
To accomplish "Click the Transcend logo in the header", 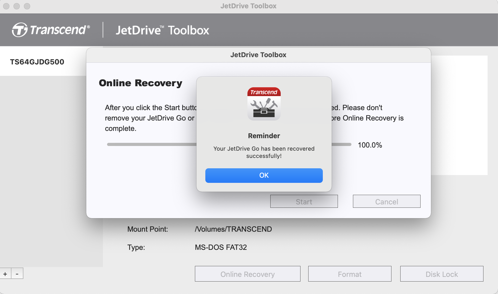I will (51, 30).
